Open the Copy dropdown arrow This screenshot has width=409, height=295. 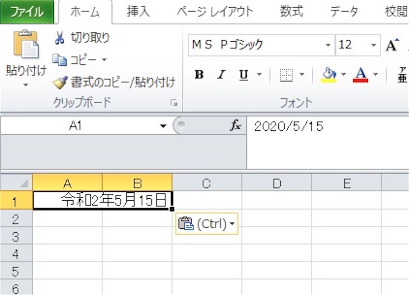(x=104, y=60)
